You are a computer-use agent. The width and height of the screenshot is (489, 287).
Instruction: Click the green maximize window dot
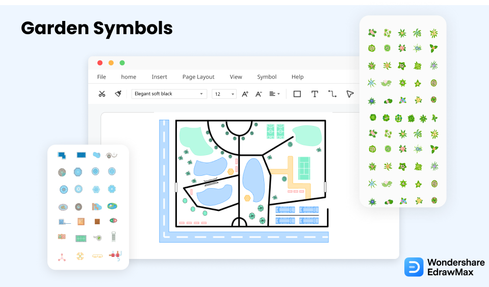(x=122, y=63)
